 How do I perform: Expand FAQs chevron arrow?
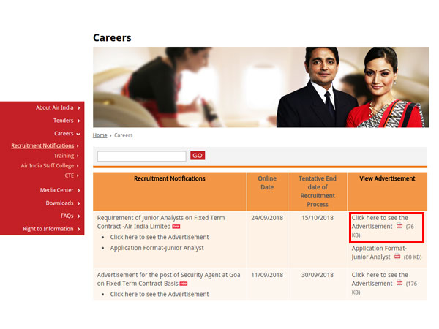79,216
